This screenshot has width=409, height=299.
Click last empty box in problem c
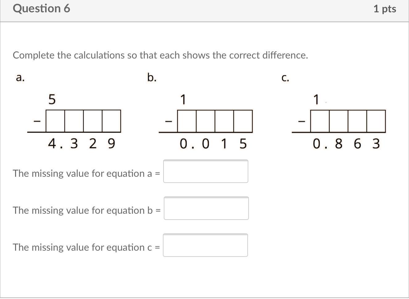[376, 121]
